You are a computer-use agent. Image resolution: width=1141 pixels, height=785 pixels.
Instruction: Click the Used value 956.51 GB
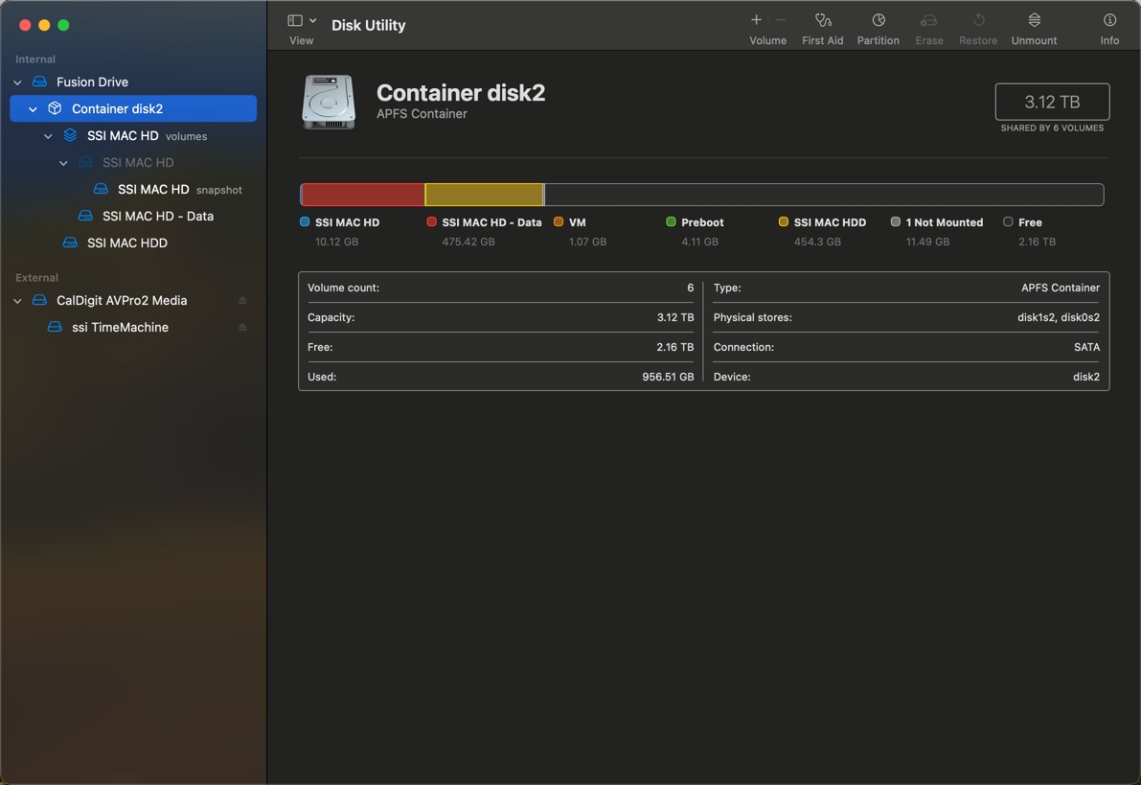click(668, 377)
